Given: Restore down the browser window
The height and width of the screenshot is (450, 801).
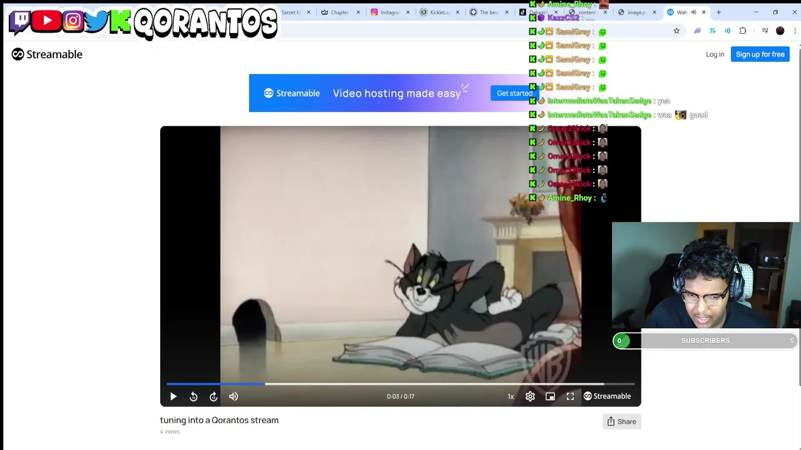Looking at the screenshot, I should 775,12.
